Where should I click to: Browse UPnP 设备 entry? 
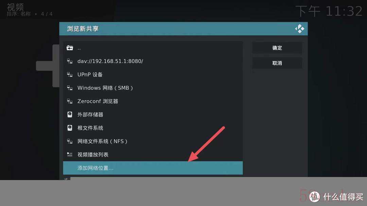[x=153, y=75]
